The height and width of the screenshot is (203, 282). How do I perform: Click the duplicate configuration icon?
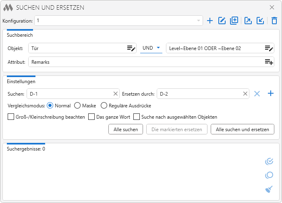coord(234,21)
